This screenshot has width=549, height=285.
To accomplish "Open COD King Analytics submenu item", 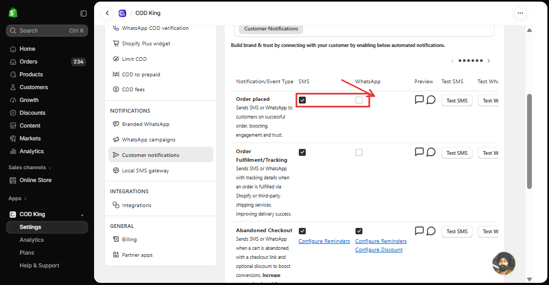I will pos(32,240).
